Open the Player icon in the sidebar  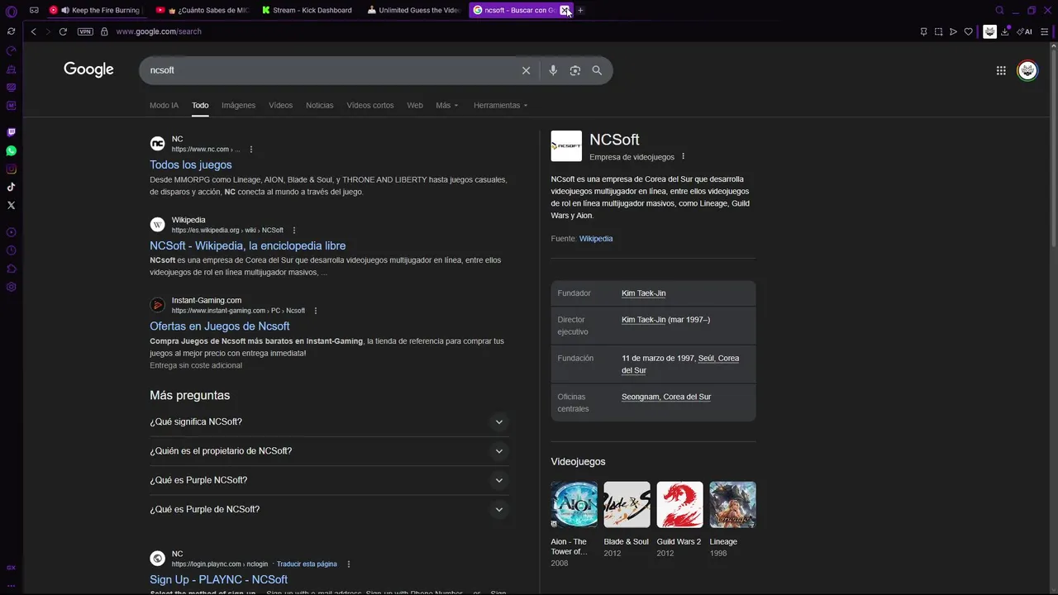pos(11,232)
